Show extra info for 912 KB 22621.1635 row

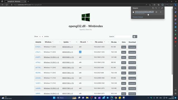(123, 47)
